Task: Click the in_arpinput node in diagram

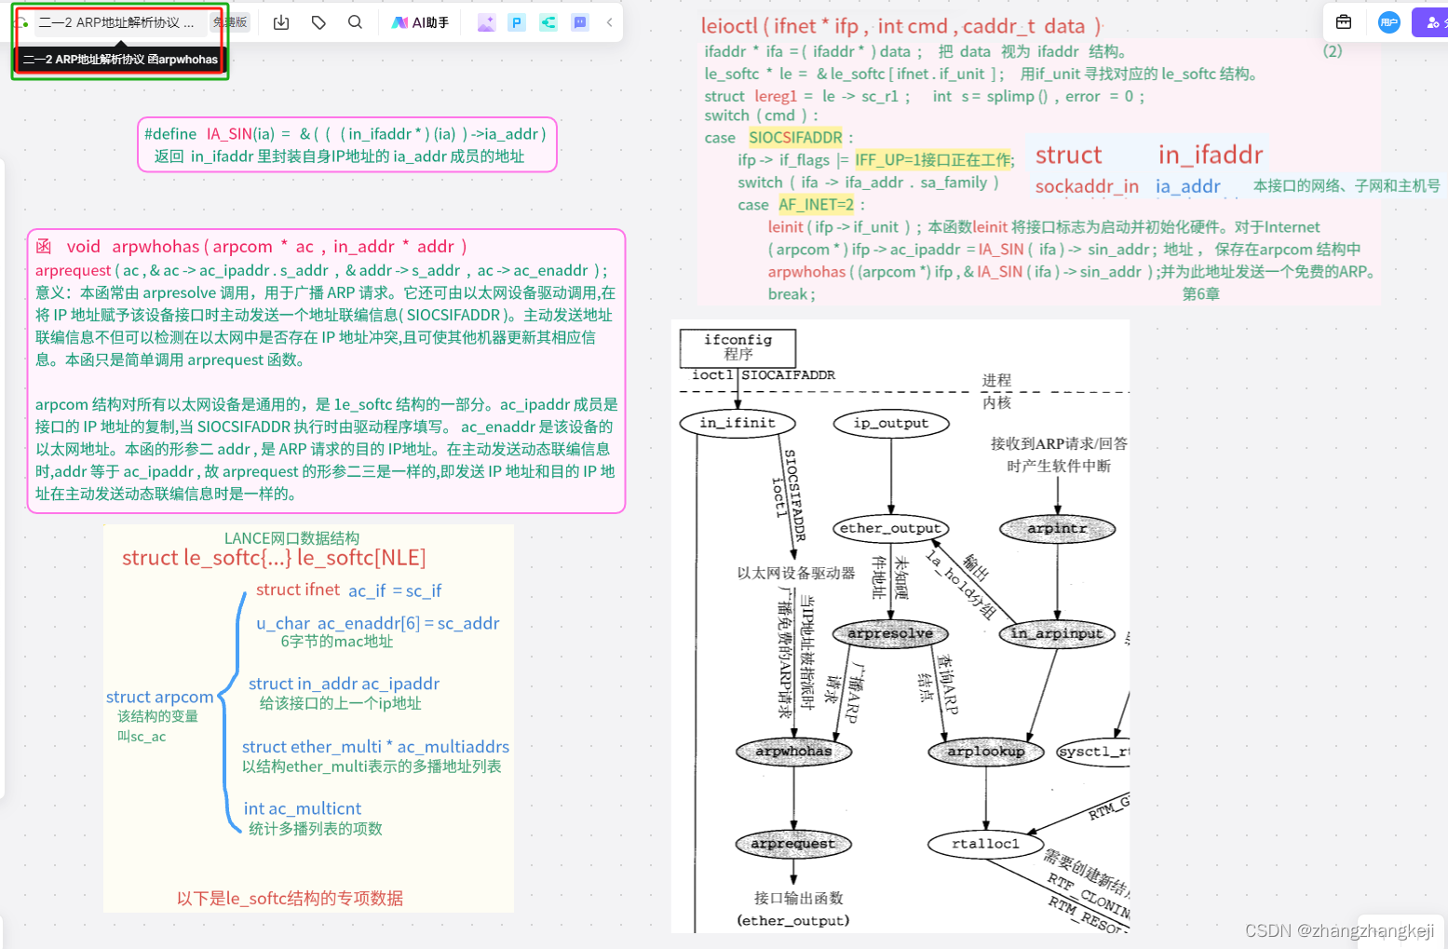Action: pyautogui.click(x=1057, y=634)
